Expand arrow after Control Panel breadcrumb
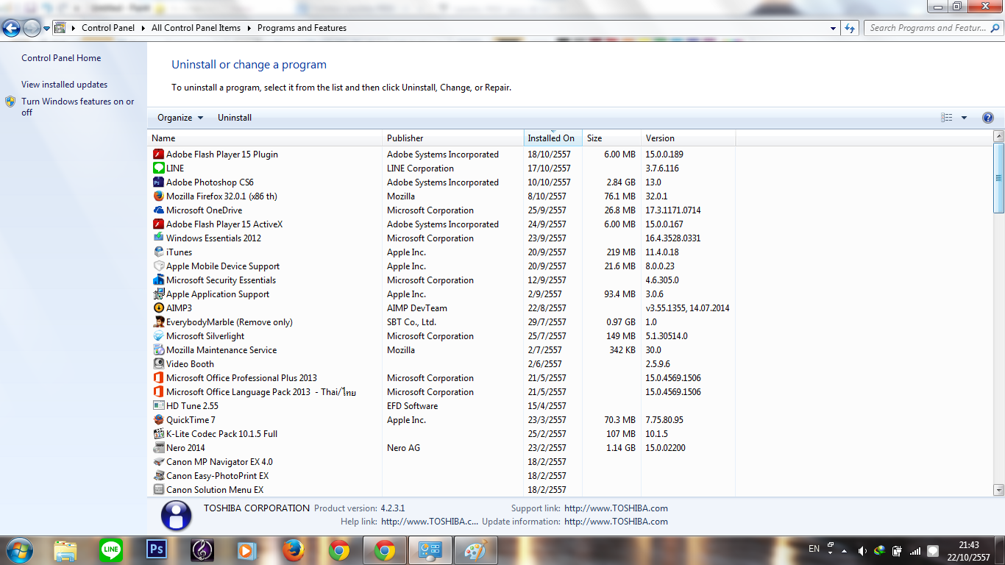The image size is (1005, 565). coord(143,28)
